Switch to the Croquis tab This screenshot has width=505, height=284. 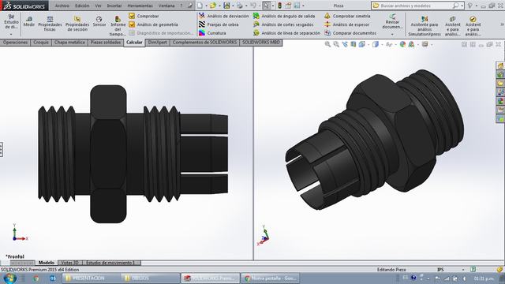click(41, 42)
